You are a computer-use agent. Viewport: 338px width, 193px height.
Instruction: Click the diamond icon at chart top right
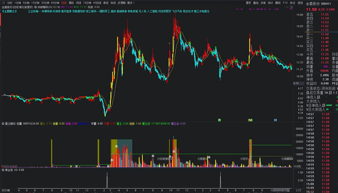pos(287,7)
